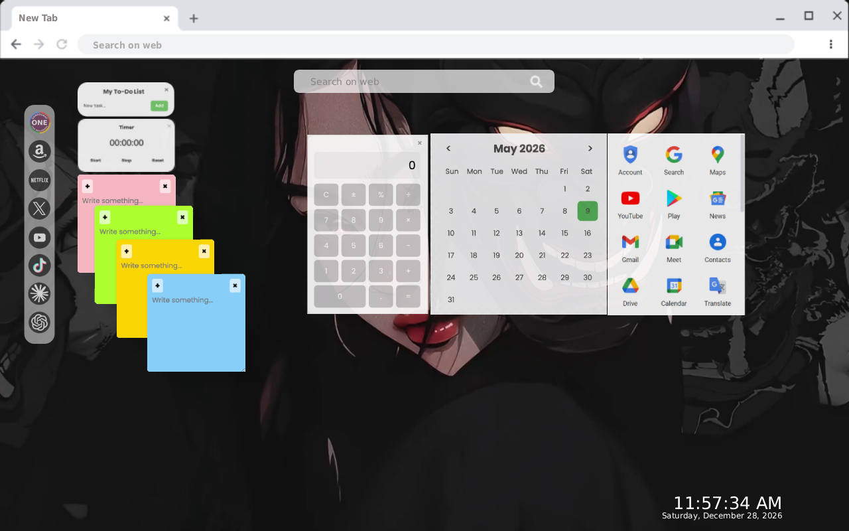Open Google Search from the apps panel
The image size is (849, 531).
tap(674, 161)
